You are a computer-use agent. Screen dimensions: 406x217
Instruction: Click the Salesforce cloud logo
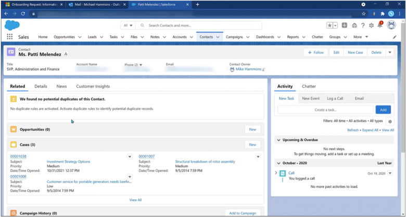click(x=12, y=25)
